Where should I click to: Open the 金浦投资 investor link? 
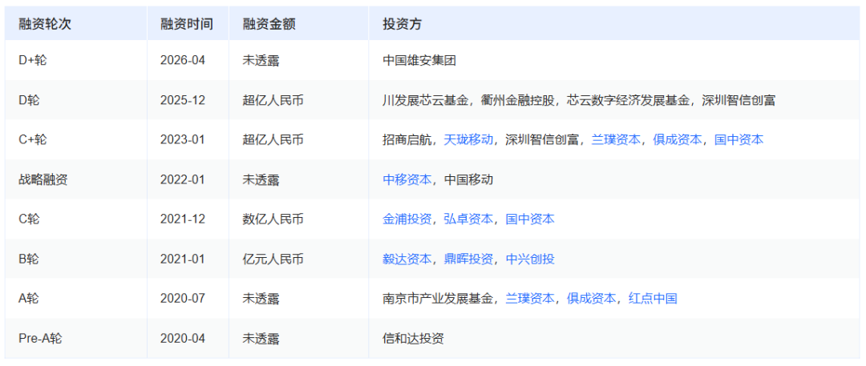[407, 219]
